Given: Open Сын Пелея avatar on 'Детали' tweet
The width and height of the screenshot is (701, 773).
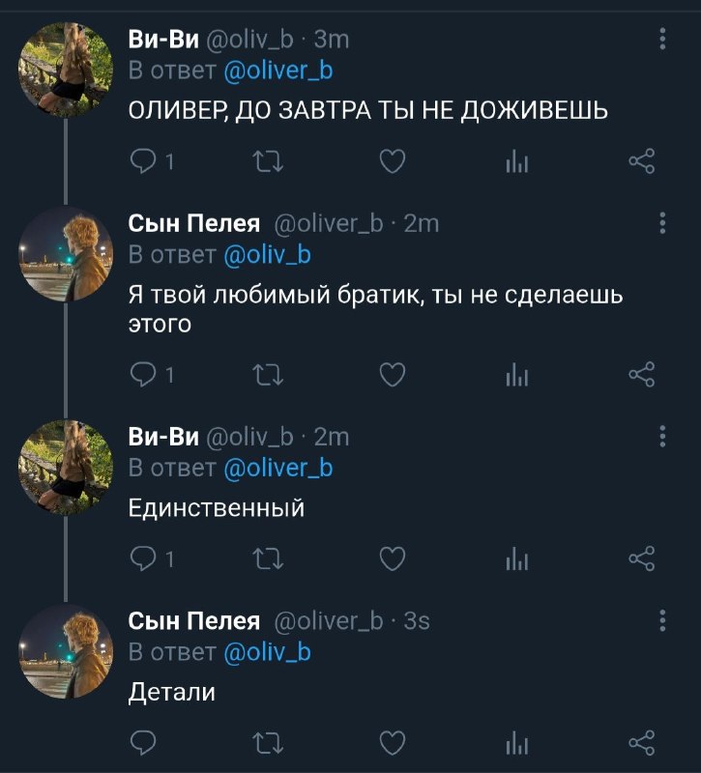Looking at the screenshot, I should click(x=66, y=651).
